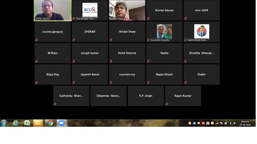257x144 pixels.
Task: Click muted mic icon on Kumar Saurav tile
Action: pos(148,19)
